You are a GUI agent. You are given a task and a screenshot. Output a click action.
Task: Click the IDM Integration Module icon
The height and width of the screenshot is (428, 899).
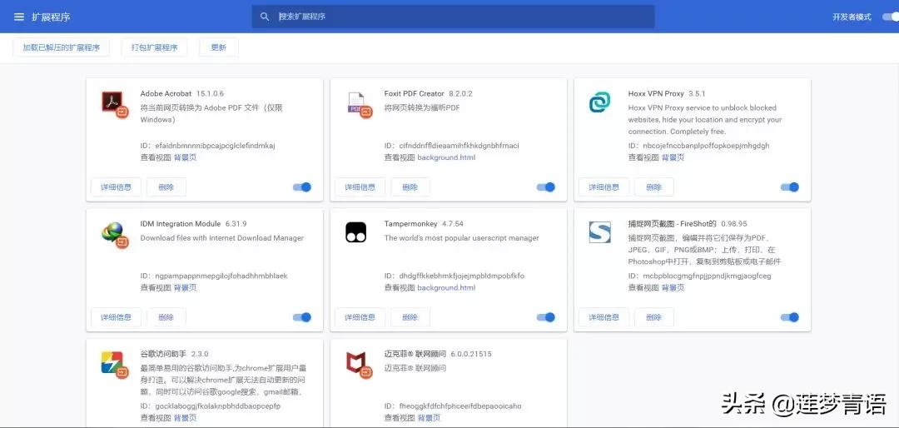pos(115,234)
